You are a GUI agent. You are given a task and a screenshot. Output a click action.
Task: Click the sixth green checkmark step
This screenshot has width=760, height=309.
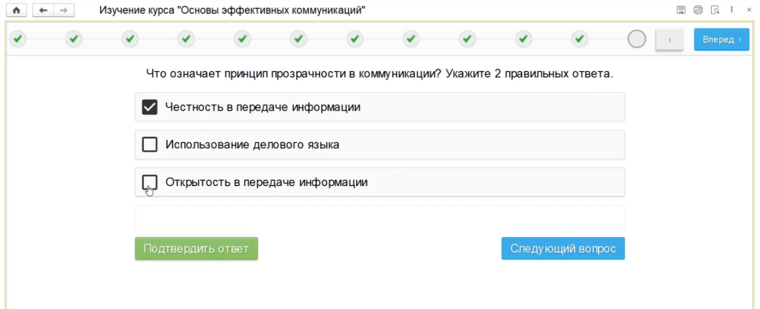[x=299, y=39]
